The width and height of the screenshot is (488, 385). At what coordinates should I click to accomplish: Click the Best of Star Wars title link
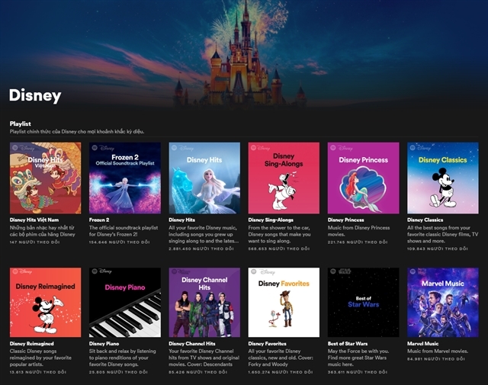[x=348, y=344]
